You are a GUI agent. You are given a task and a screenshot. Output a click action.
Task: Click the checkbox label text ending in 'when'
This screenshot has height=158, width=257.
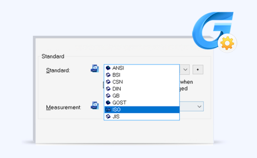(186, 82)
